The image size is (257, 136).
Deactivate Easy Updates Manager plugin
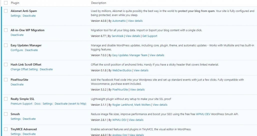pyautogui.click(x=31, y=50)
